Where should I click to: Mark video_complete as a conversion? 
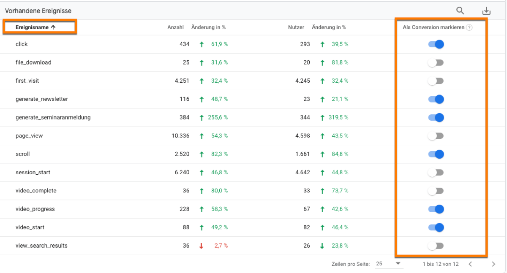436,190
